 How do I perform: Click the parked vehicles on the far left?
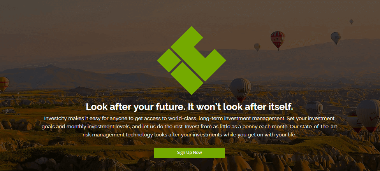click(x=9, y=111)
